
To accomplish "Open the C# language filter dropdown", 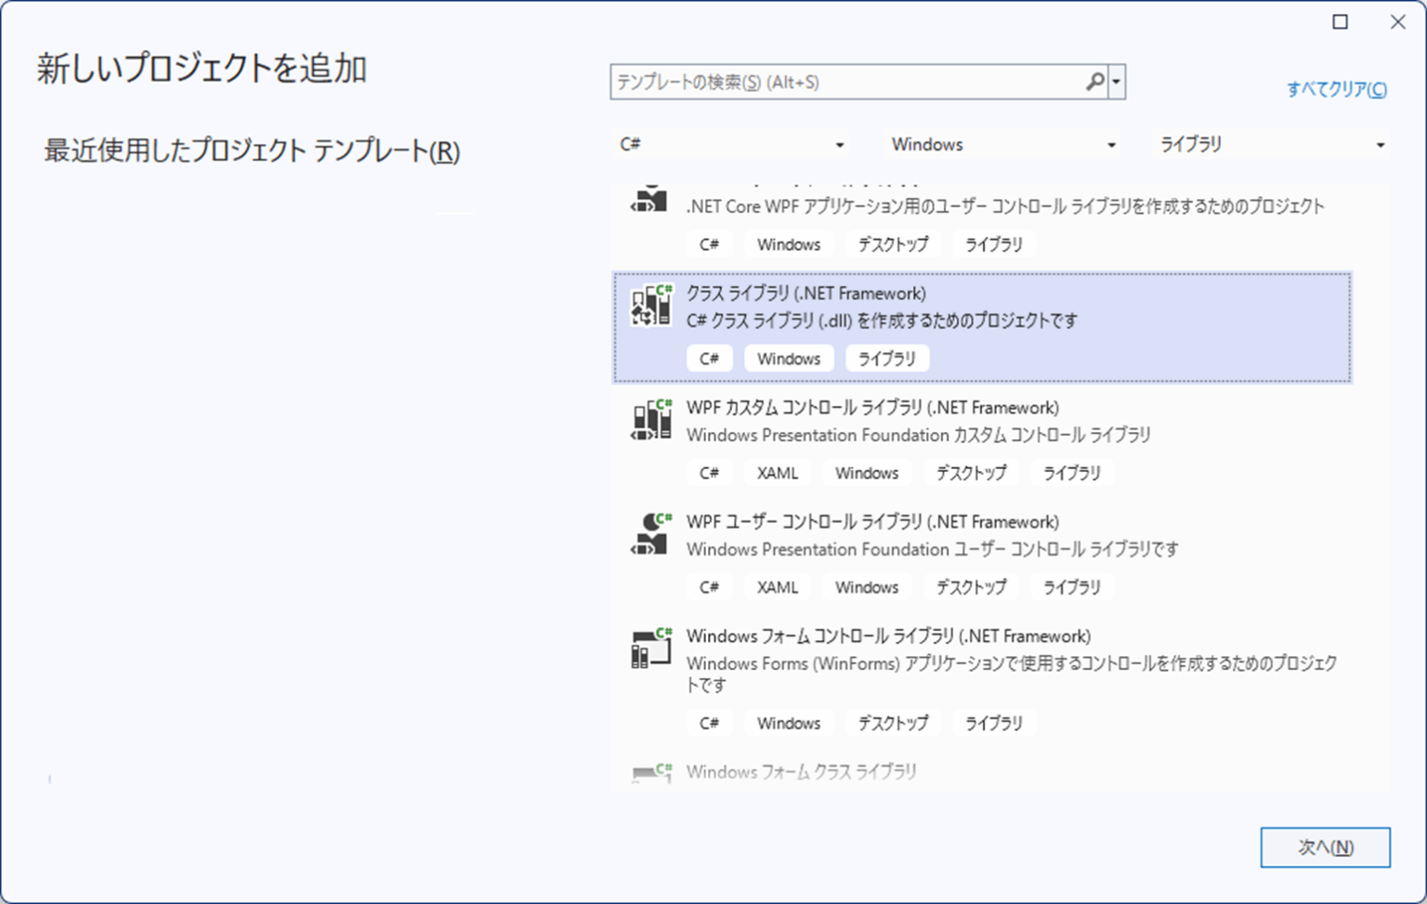I will point(732,144).
